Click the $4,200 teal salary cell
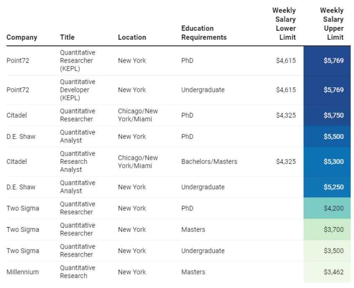 point(327,208)
